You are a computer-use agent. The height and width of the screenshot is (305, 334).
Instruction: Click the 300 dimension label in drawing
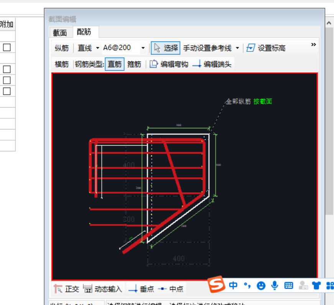[129, 219]
